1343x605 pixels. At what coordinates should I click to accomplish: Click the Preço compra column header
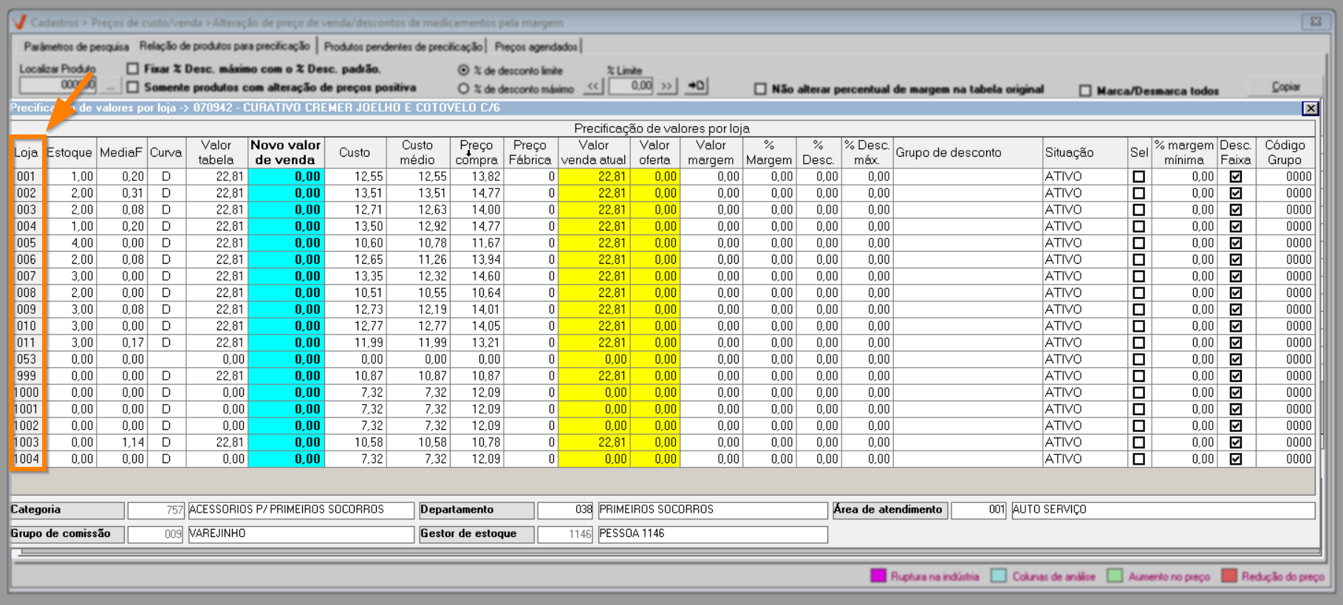pos(476,152)
